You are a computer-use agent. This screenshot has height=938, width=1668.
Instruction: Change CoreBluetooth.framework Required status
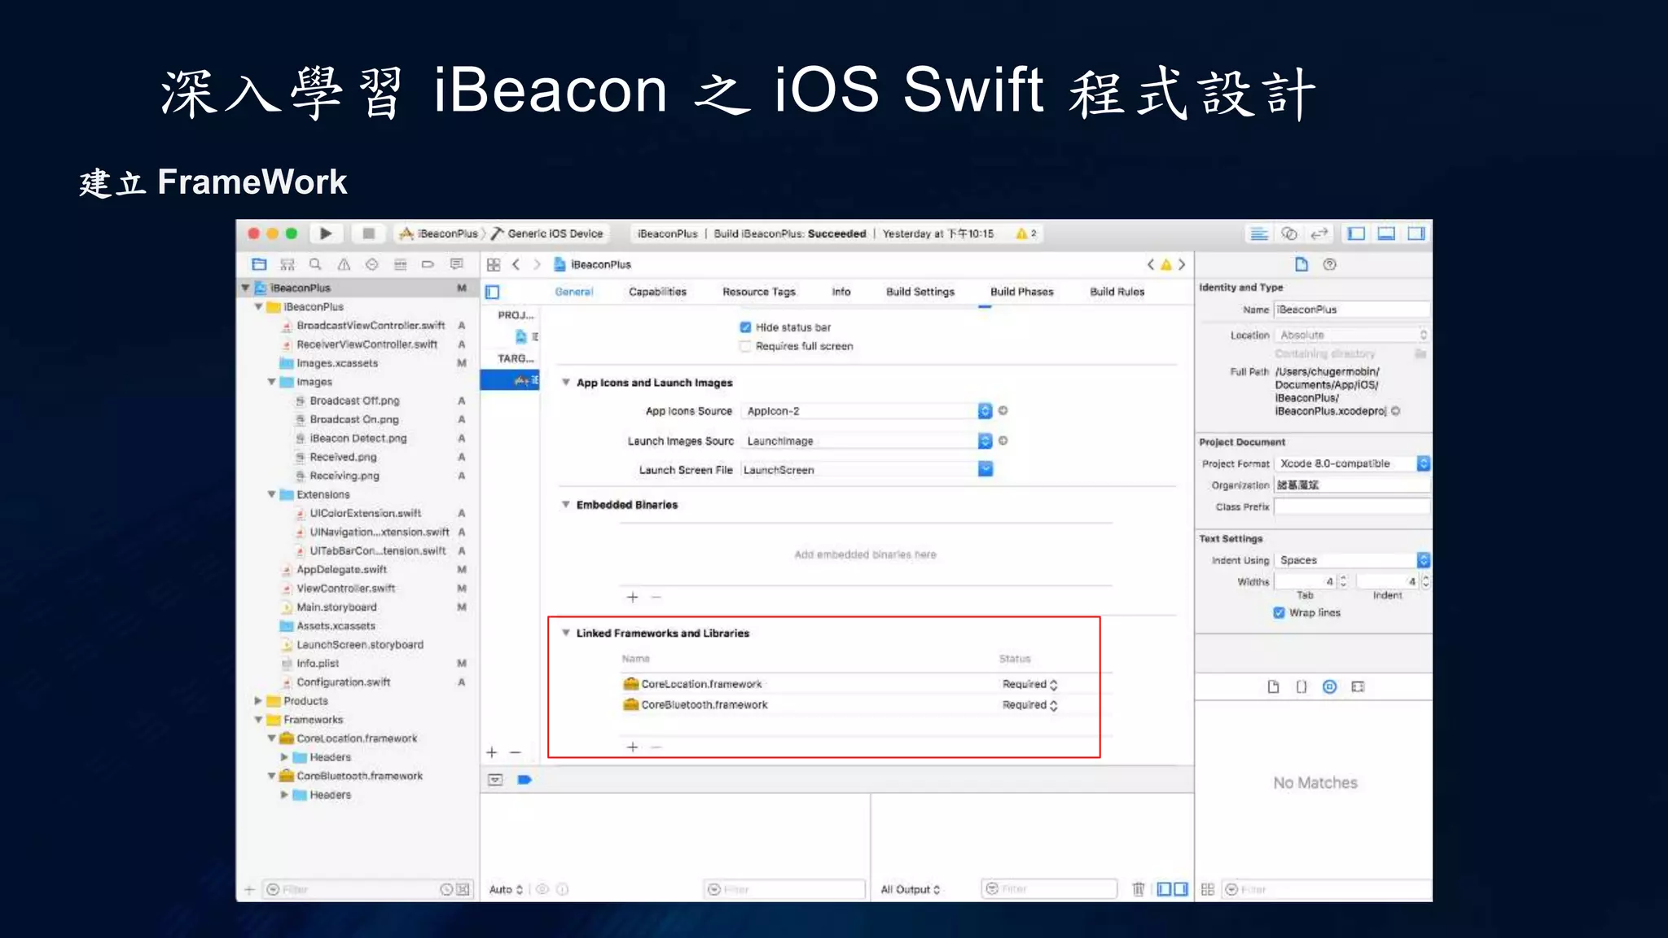click(1029, 705)
